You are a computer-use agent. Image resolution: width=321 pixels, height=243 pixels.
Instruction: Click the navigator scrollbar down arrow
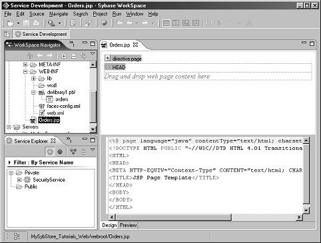tap(93, 129)
